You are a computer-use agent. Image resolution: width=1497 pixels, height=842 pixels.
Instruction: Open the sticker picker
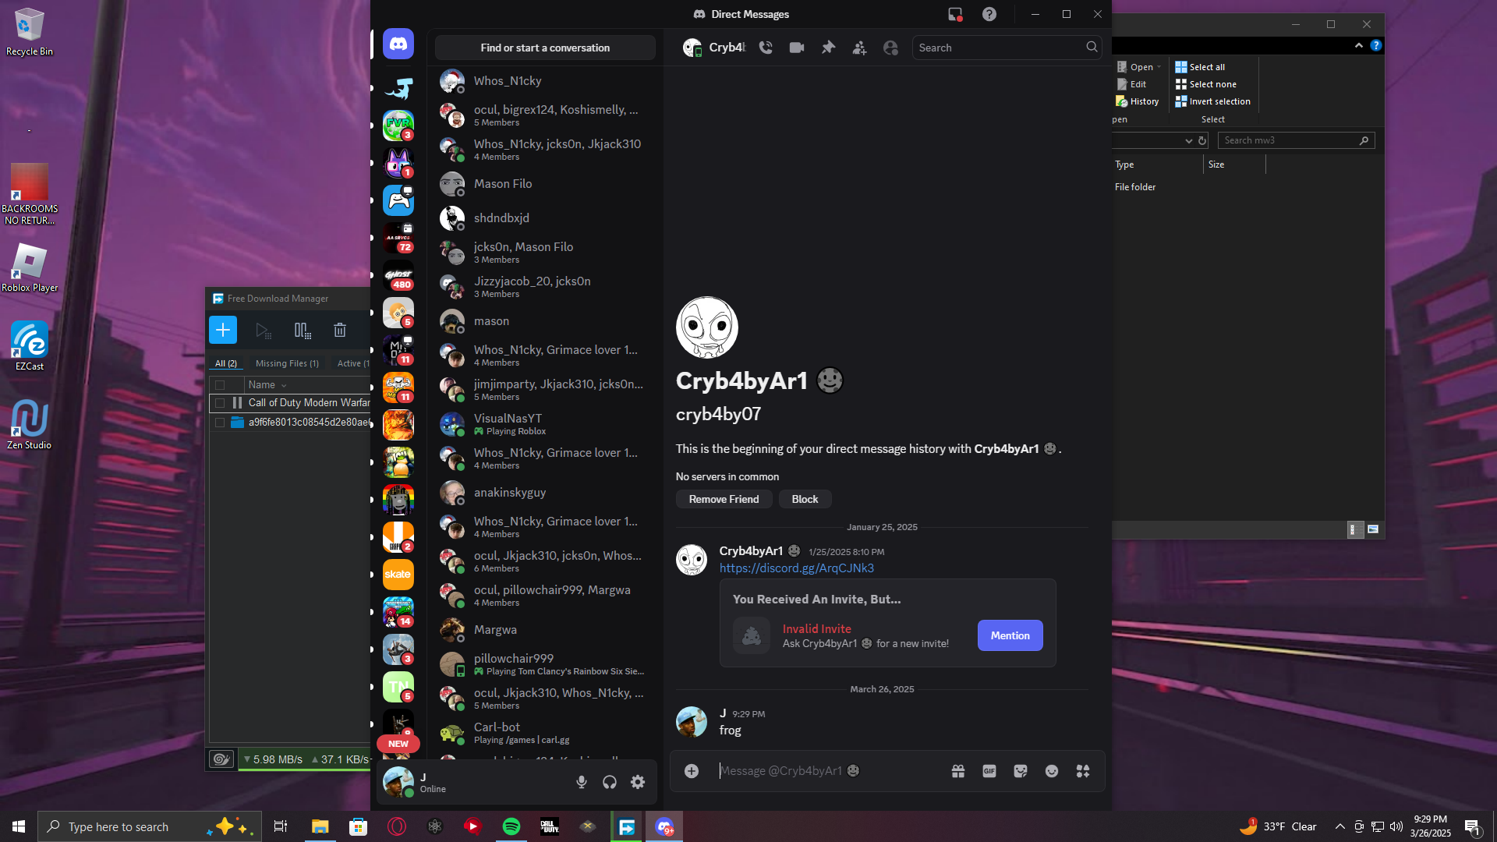(x=1020, y=771)
